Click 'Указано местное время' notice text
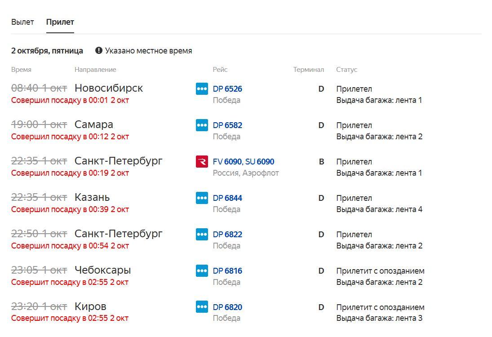 [148, 51]
